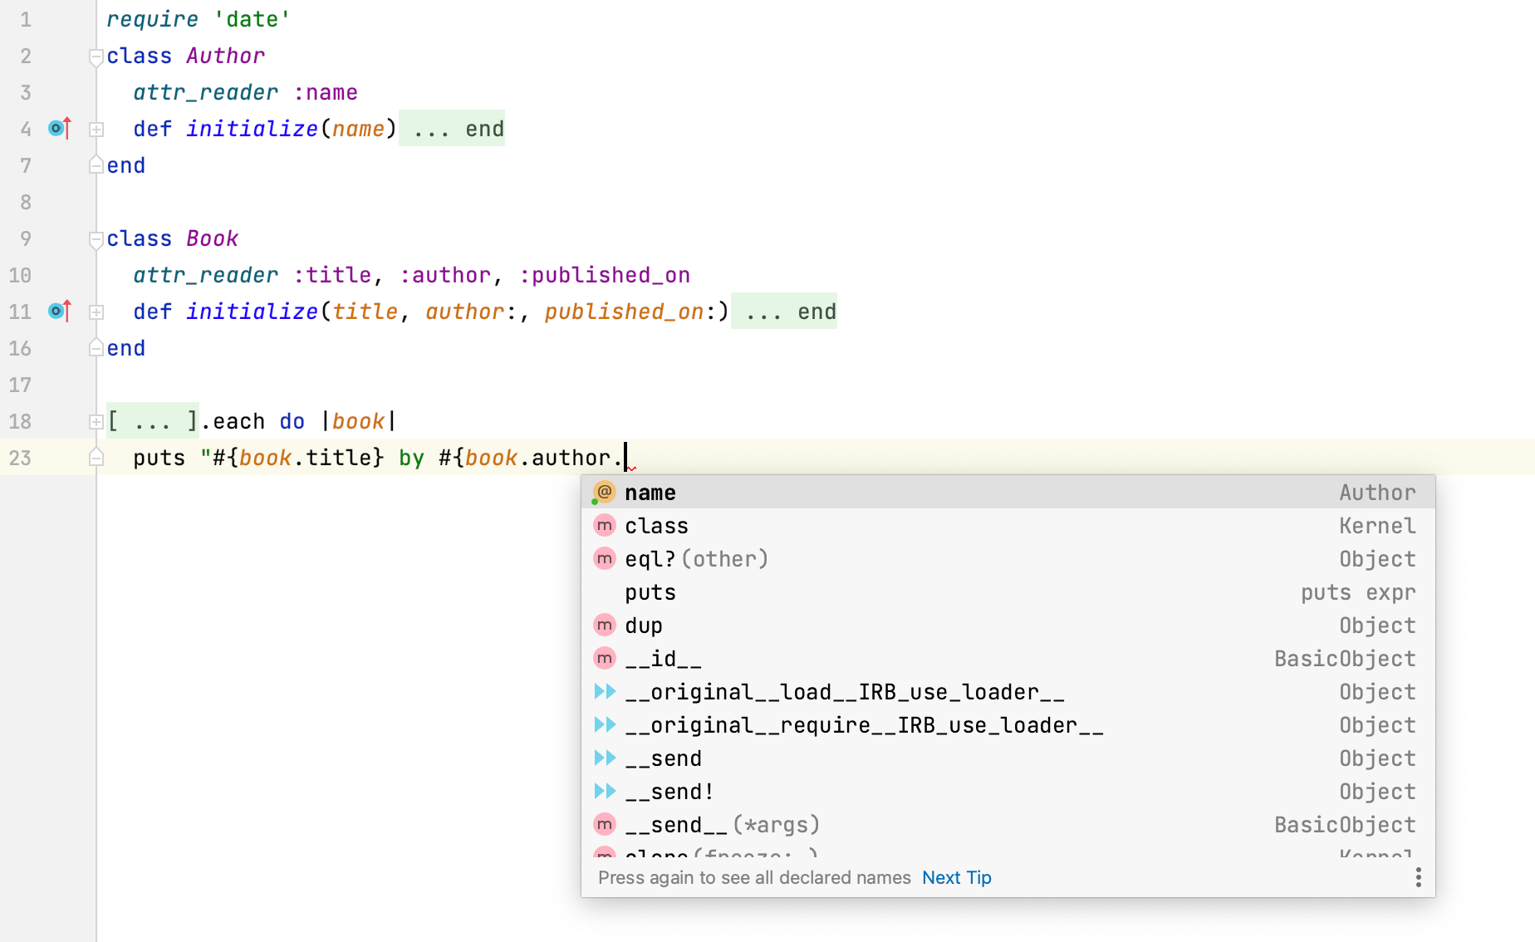The height and width of the screenshot is (942, 1535).
Task: Open the three-dot menu in the completion popup
Action: tap(1418, 877)
